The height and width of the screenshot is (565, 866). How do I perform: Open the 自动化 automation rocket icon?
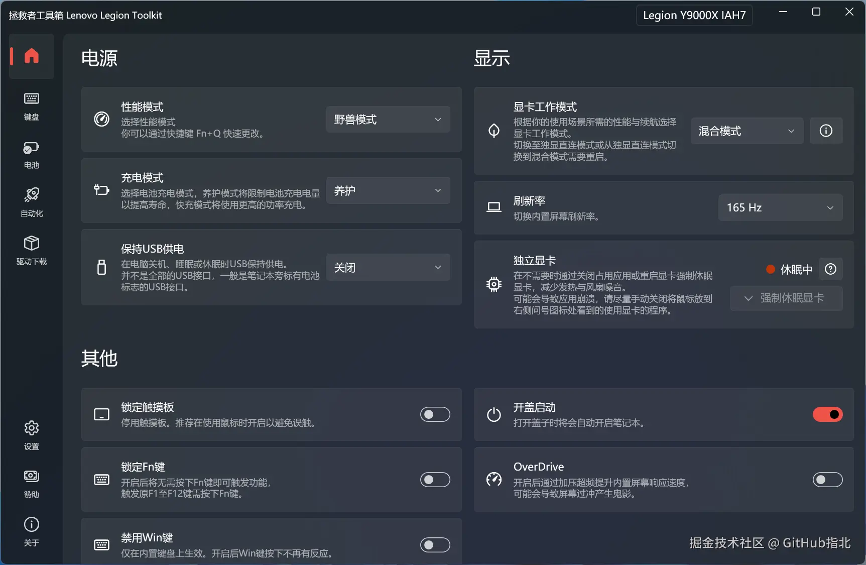pyautogui.click(x=32, y=195)
